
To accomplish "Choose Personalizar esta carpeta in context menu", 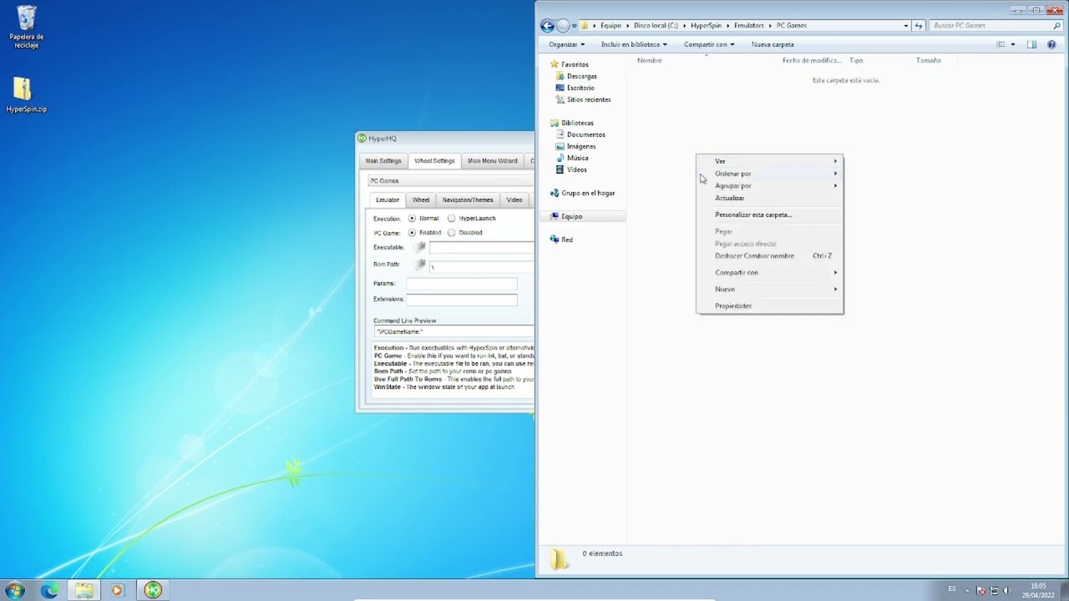I will (770, 215).
